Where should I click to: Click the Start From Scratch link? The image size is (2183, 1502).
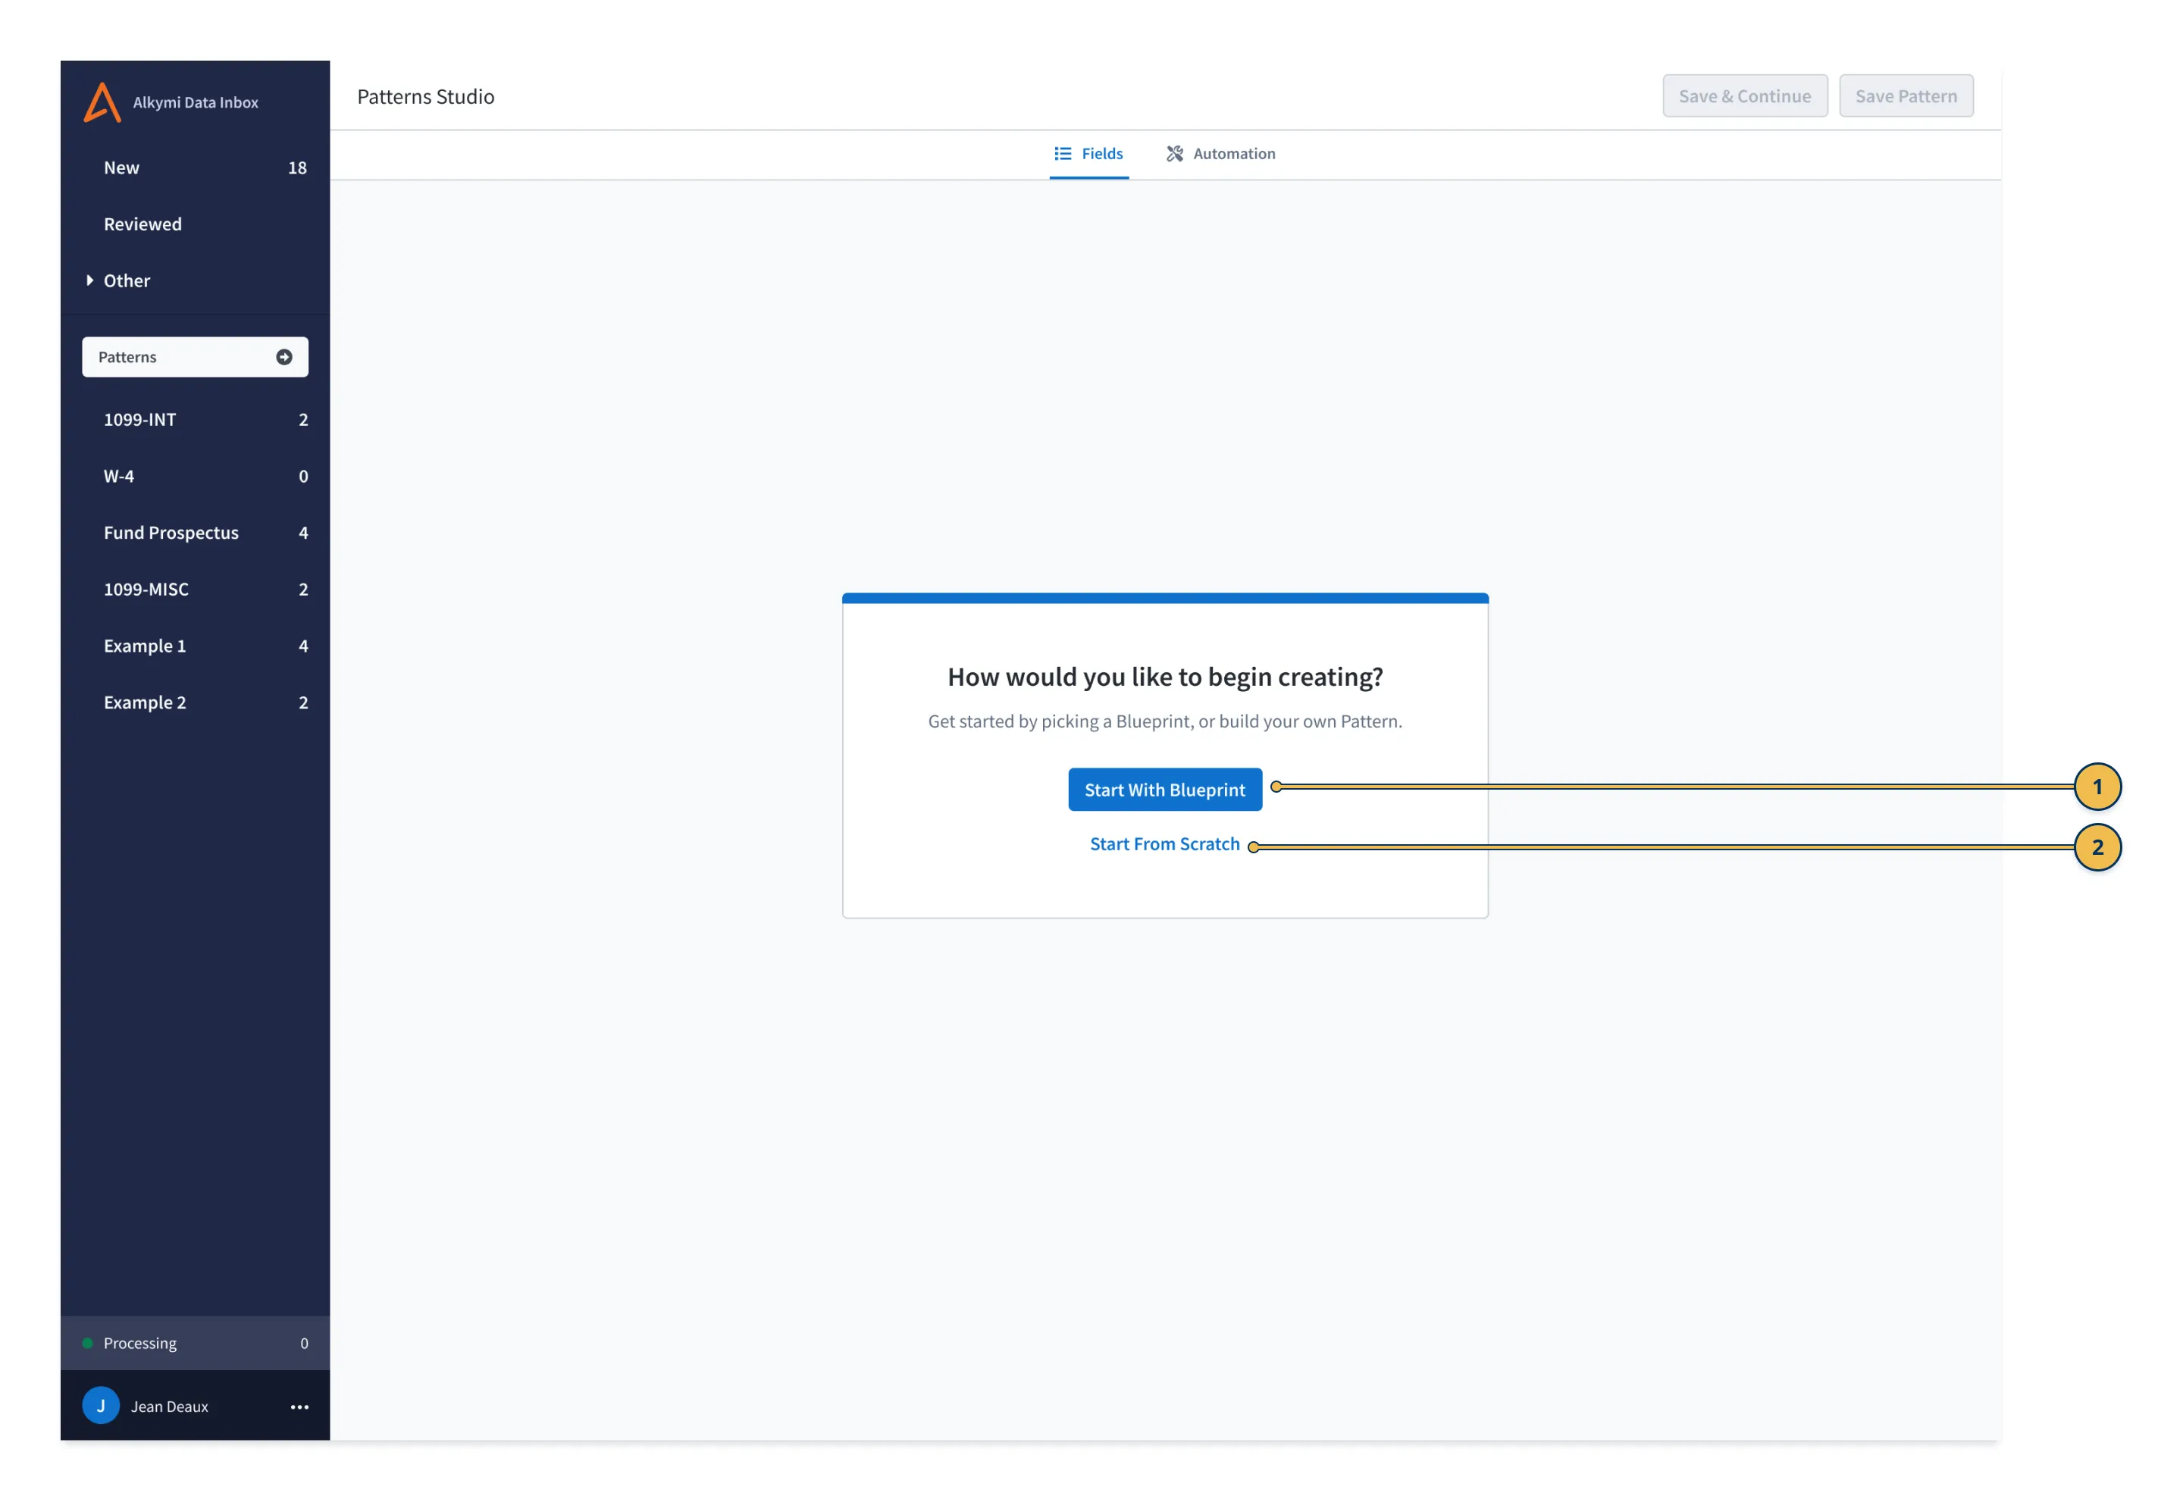[x=1164, y=844]
